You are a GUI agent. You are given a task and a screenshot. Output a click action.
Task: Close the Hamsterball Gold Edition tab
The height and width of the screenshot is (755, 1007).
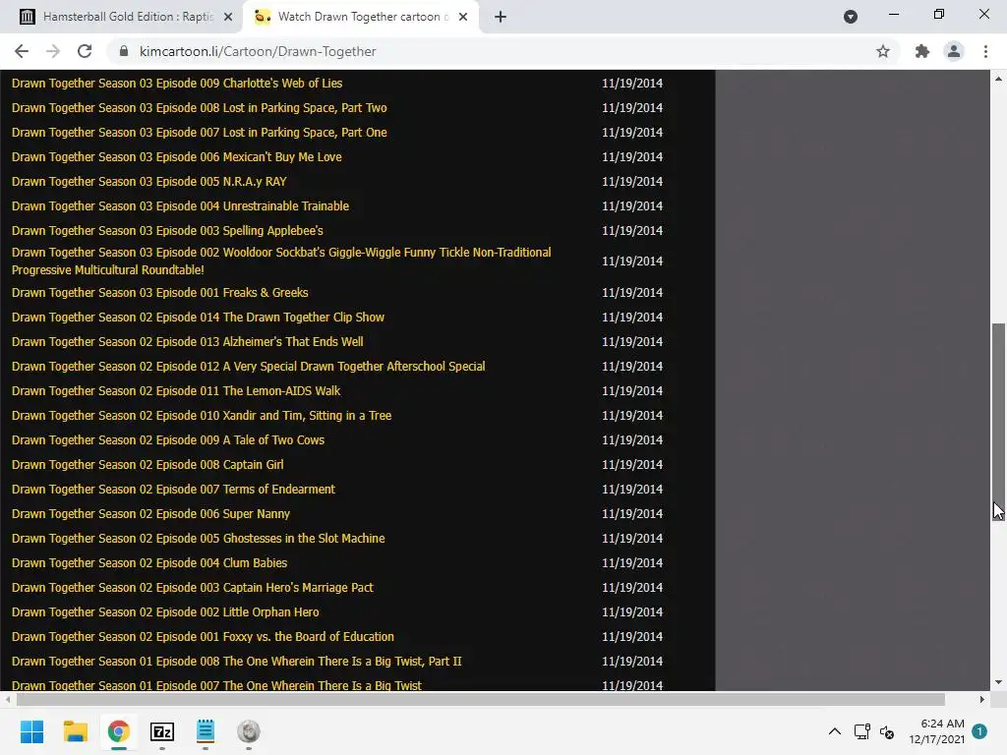[228, 17]
